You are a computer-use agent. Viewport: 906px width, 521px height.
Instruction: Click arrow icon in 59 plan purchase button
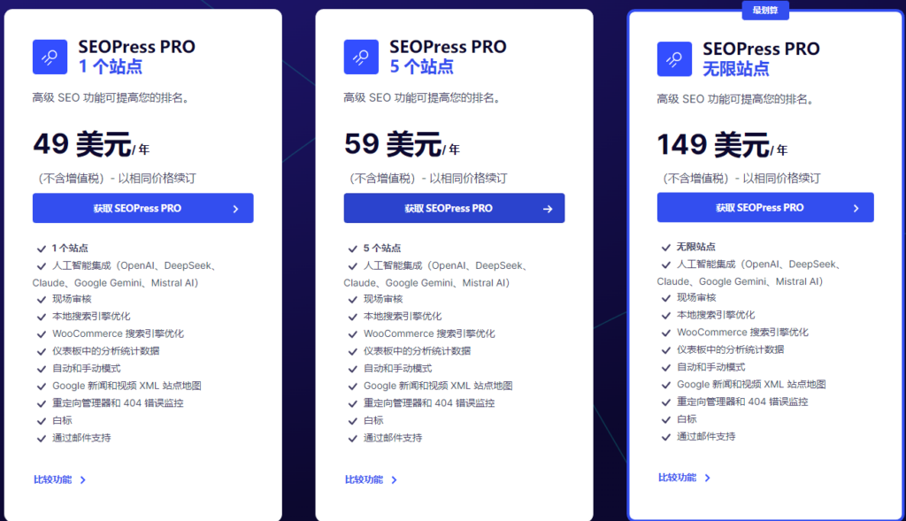tap(548, 209)
